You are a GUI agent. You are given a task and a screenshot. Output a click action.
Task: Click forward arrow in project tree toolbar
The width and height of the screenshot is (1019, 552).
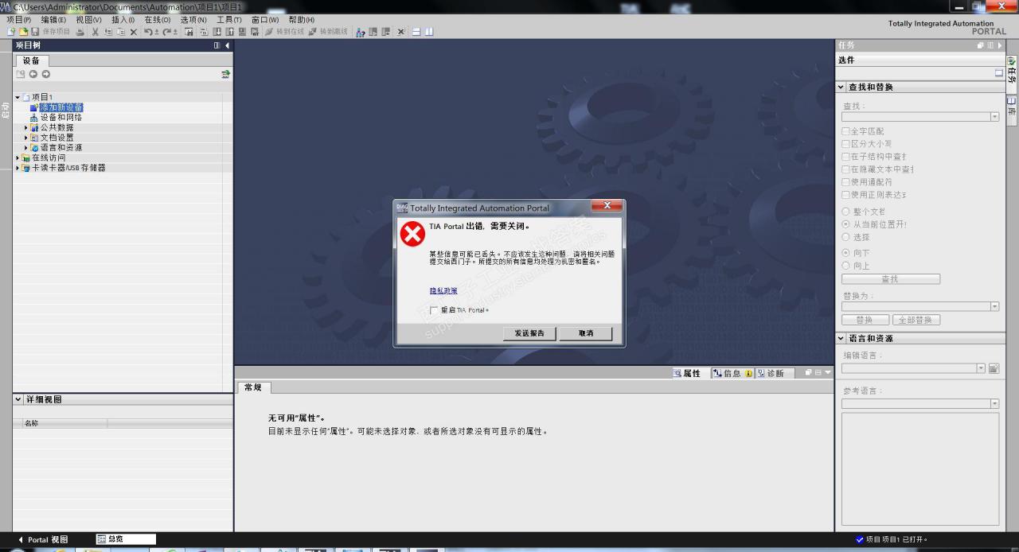46,74
